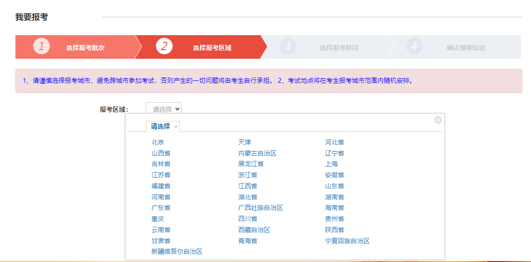This screenshot has height=262, width=531.
Task: Pick 广西壮族自治区 option
Action: [260, 208]
